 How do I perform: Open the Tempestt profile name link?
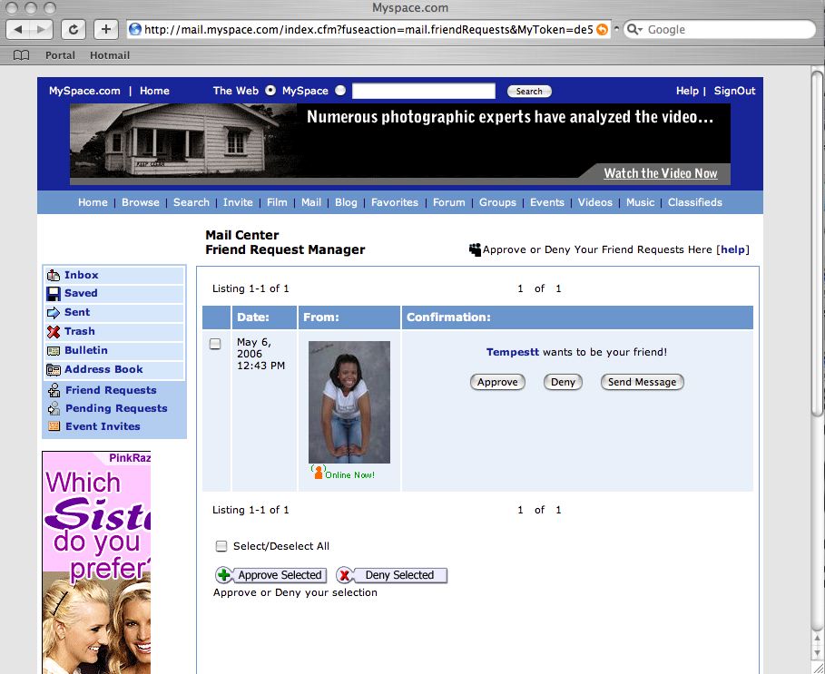click(x=513, y=352)
